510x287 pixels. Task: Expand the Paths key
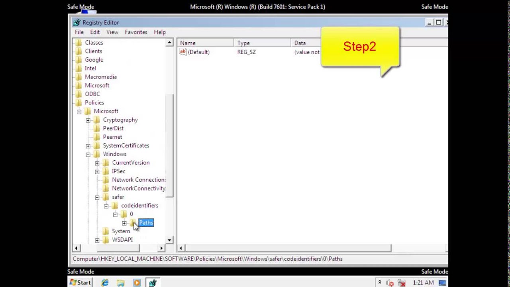click(124, 223)
